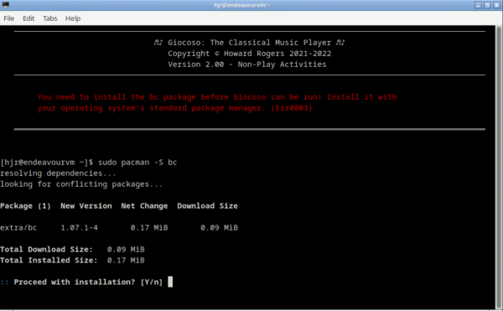Open the Help menu
Image resolution: width=503 pixels, height=311 pixels.
pyautogui.click(x=73, y=18)
